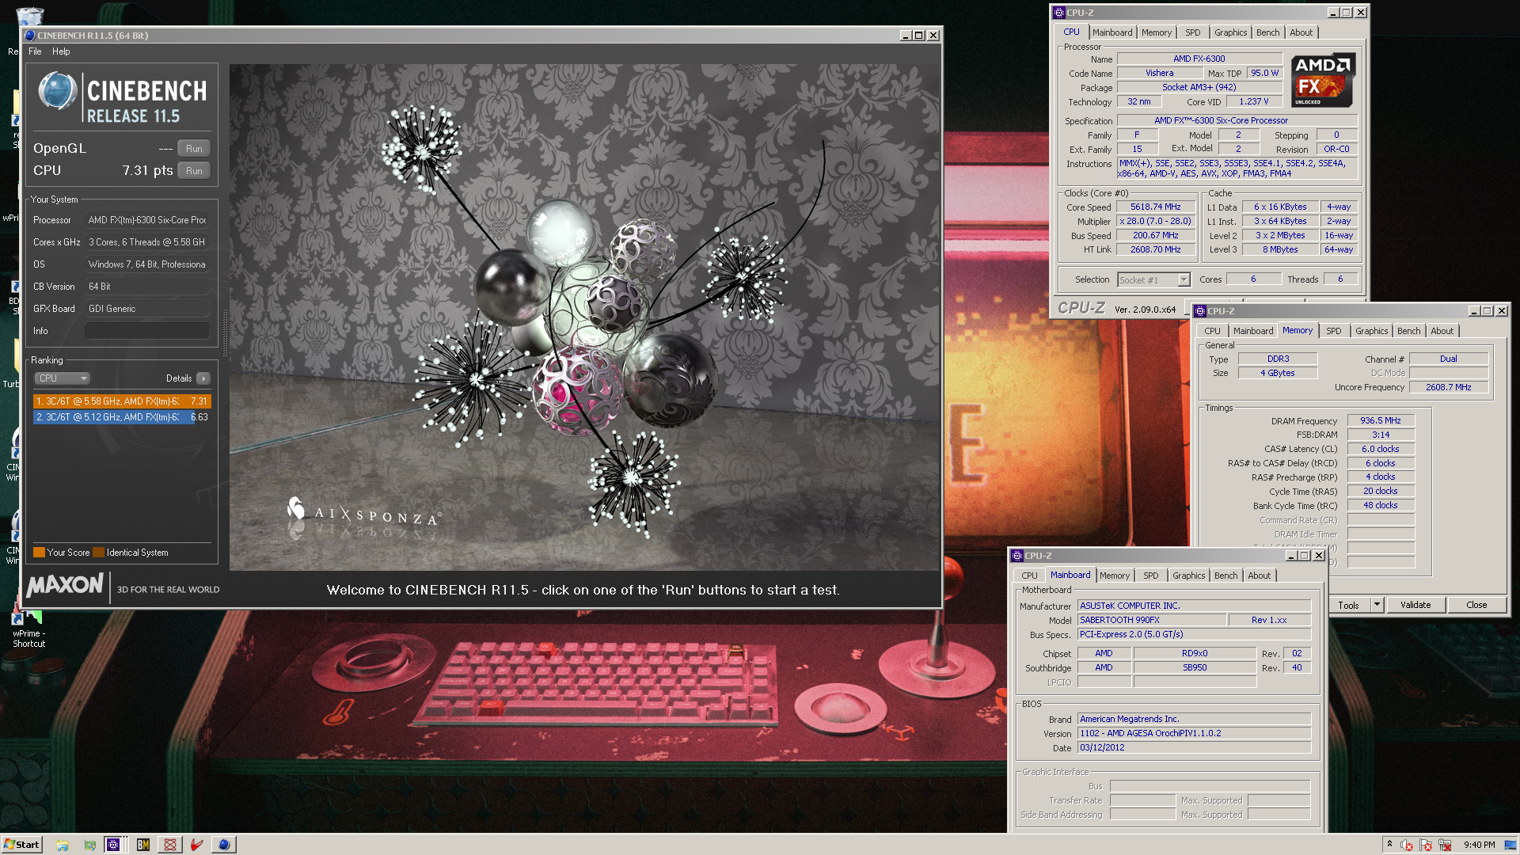Open the Tools dropdown arrow in CPU-Z
1520x855 pixels.
(1377, 605)
